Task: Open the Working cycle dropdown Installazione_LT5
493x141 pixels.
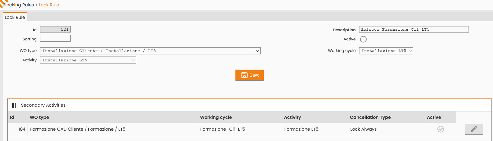Action: coord(386,51)
